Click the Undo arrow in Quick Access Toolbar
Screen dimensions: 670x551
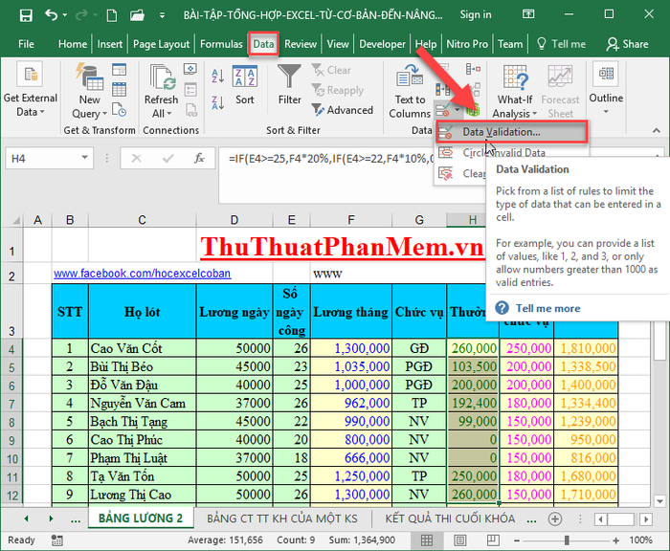tap(53, 15)
